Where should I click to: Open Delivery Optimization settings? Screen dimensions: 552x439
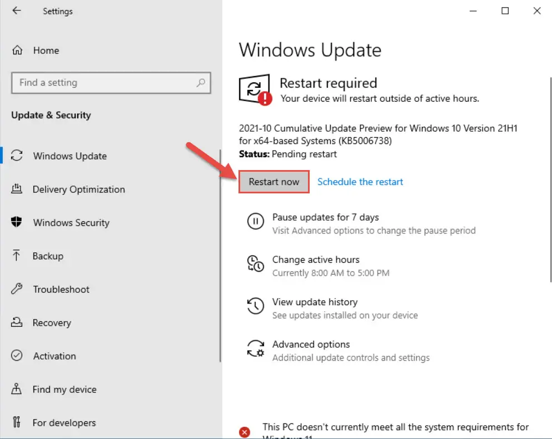pos(79,189)
